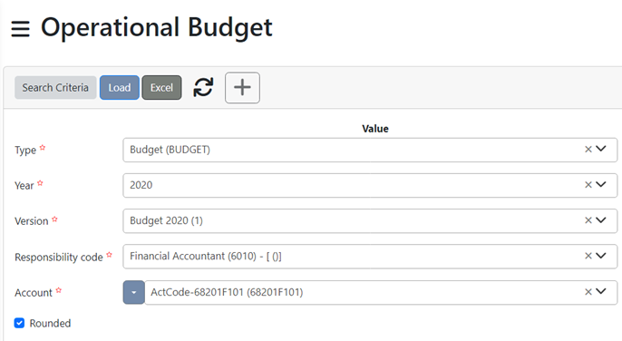
Task: Expand the Type dropdown chevron
Action: [x=601, y=149]
